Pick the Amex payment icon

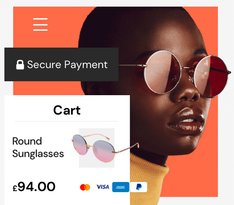[121, 187]
